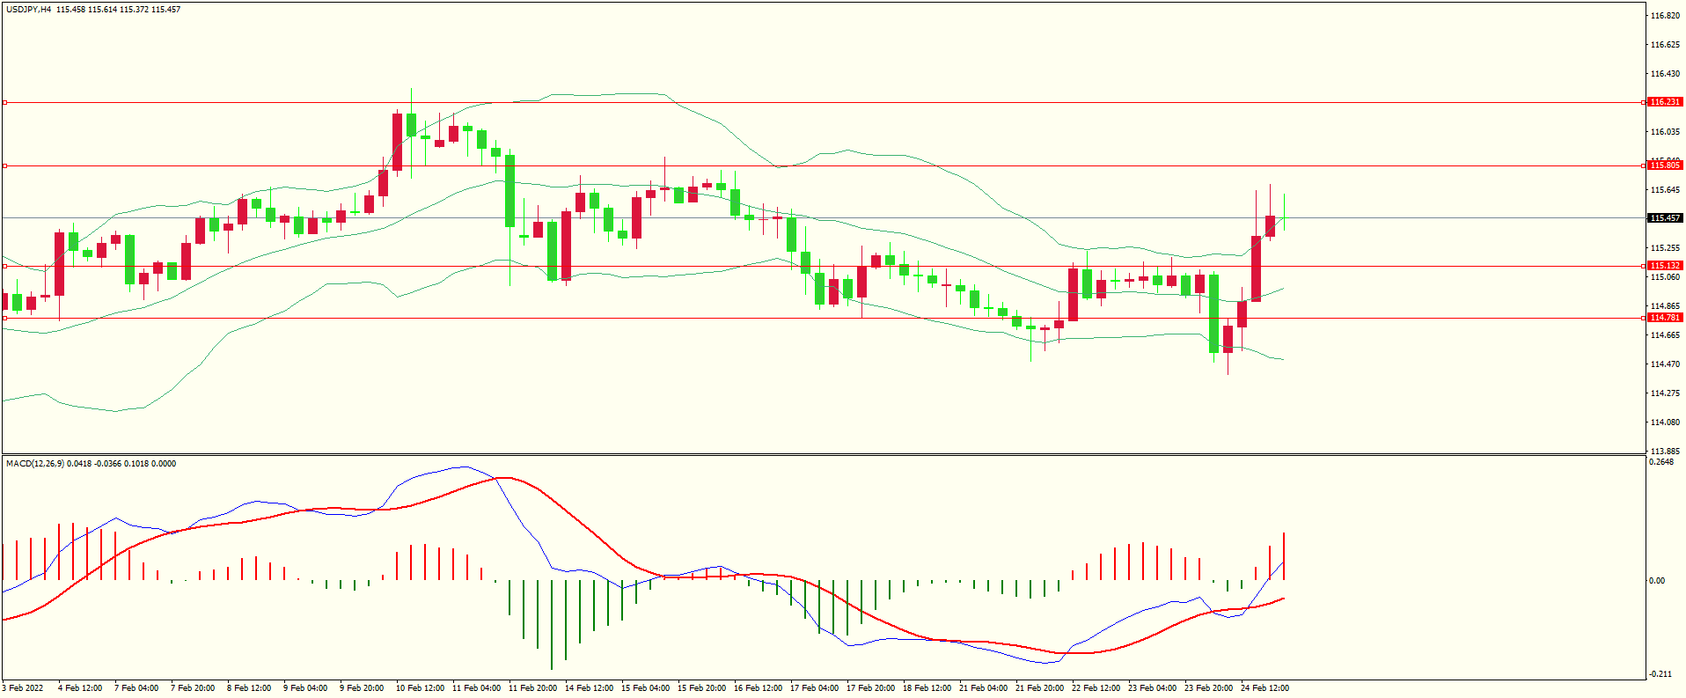Click the 21 Feb 04:00 time label

pos(983,688)
